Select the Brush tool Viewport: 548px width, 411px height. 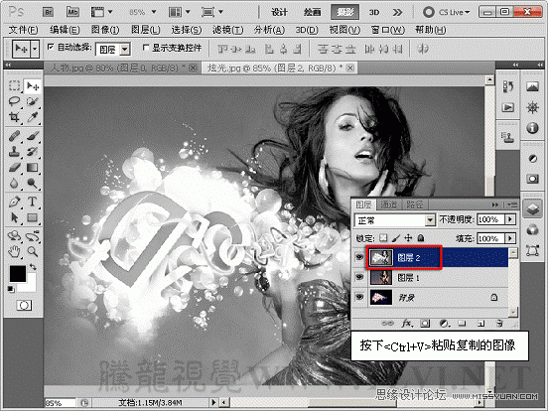click(33, 136)
